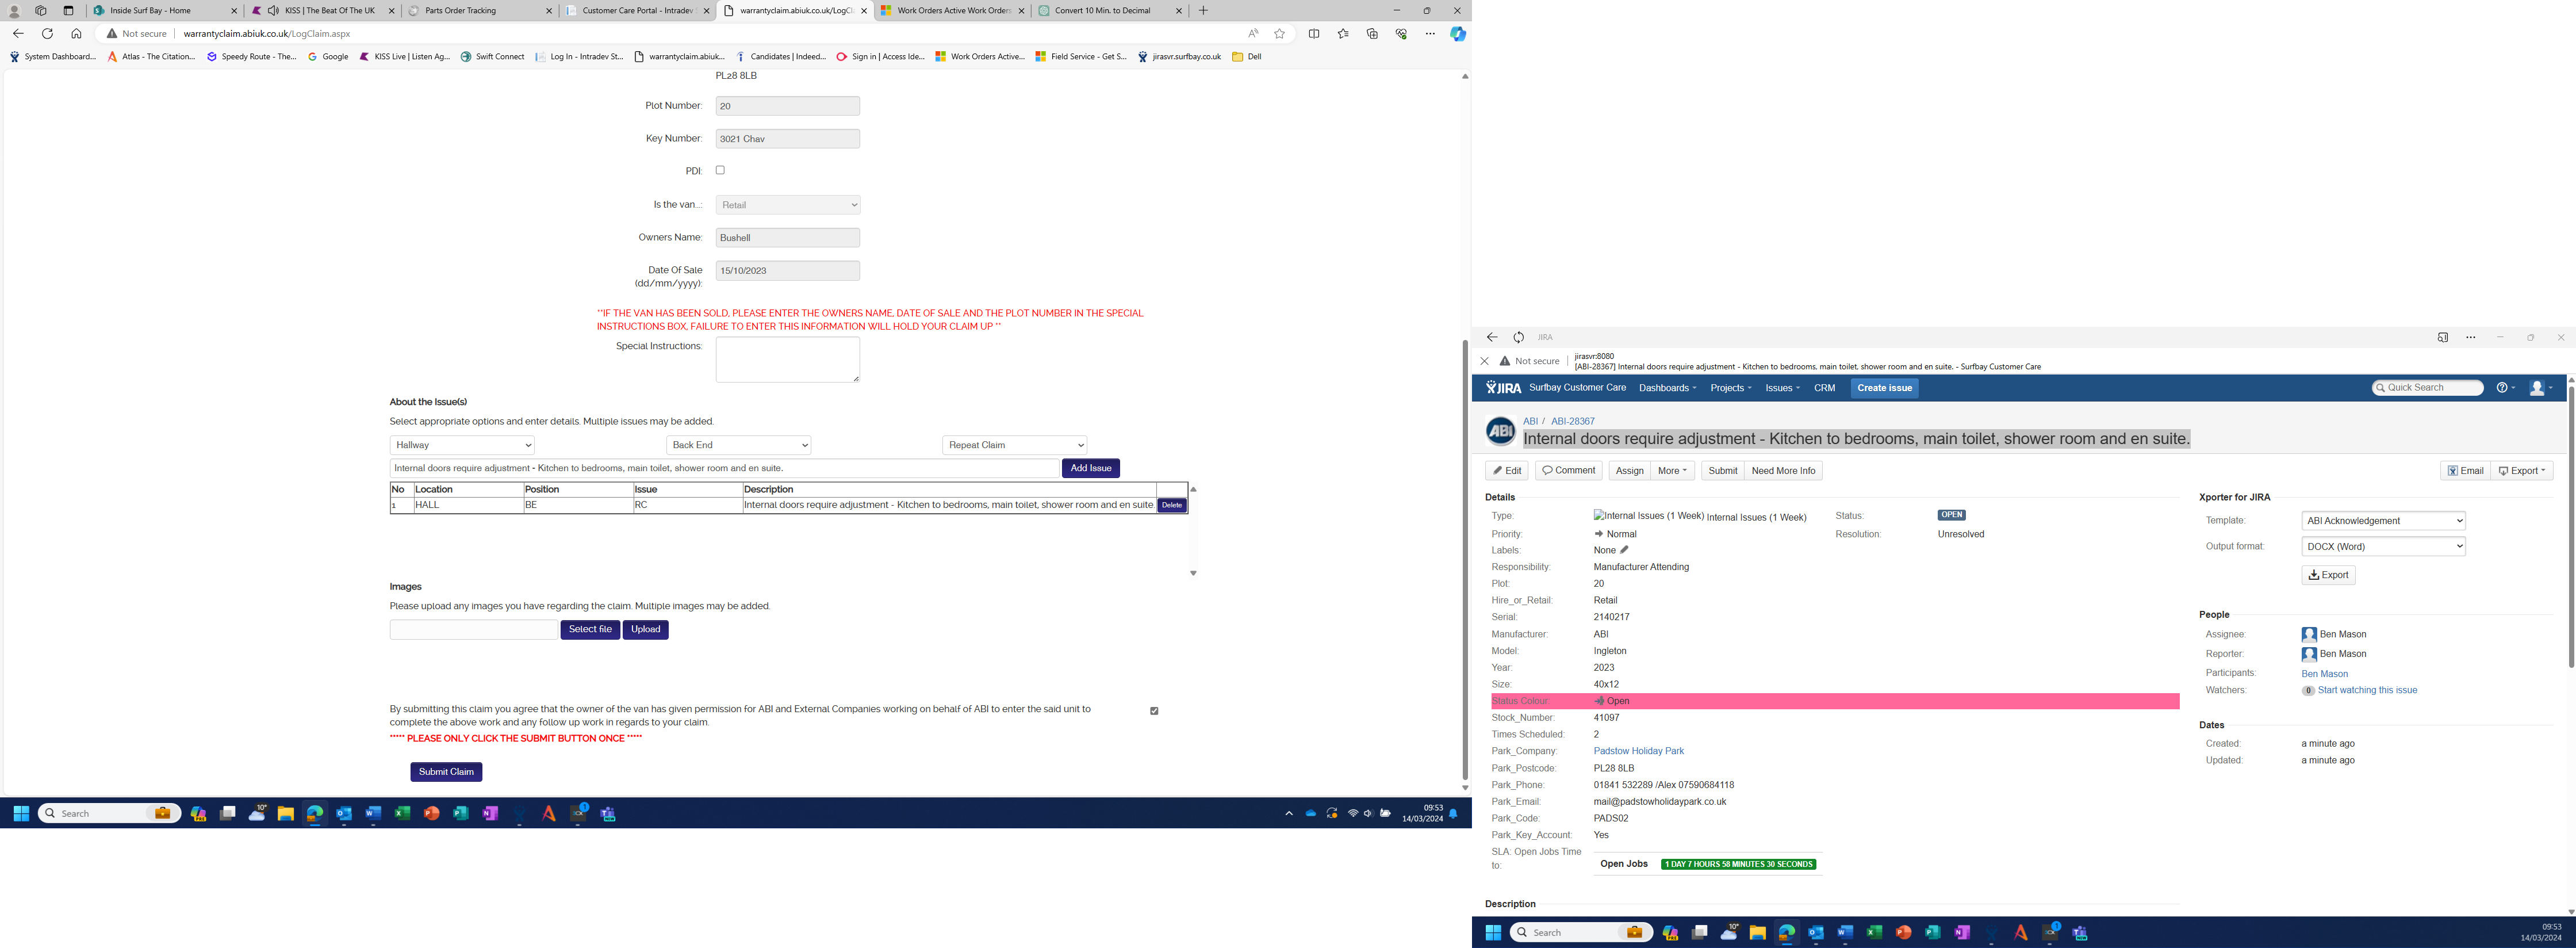
Task: Click the Special Instructions text box
Action: pos(787,359)
